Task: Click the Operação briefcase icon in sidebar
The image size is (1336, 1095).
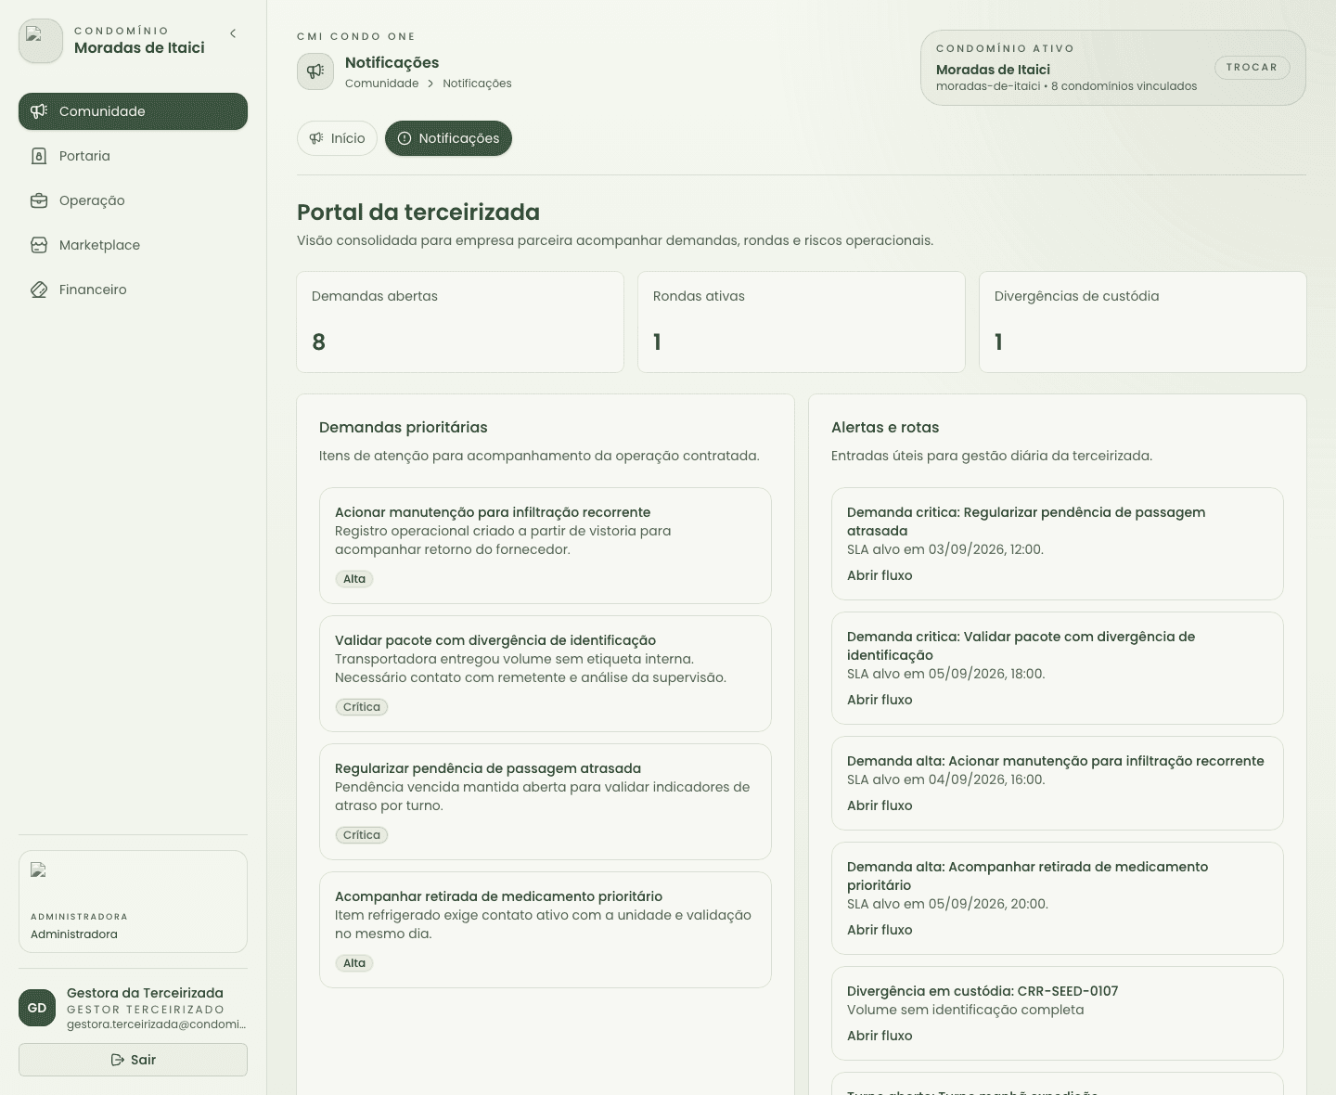Action: click(39, 200)
